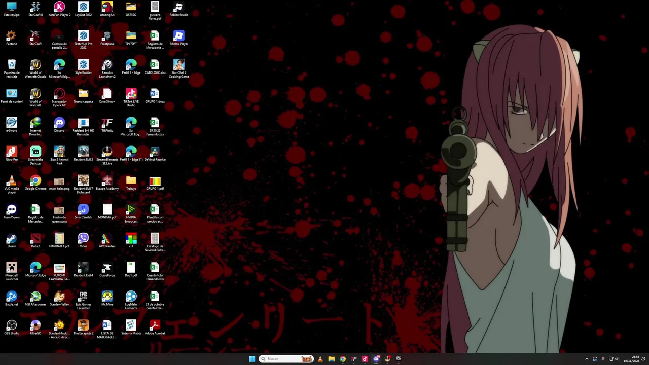
Task: Select the CATOLOGO.xlsx file on the desktop
Action: coord(155,67)
